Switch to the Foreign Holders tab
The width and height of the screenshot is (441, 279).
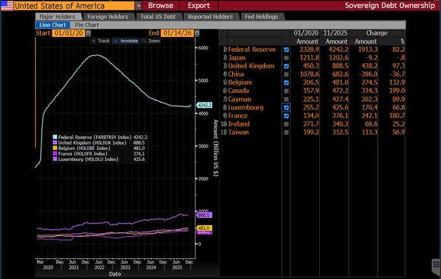click(106, 16)
